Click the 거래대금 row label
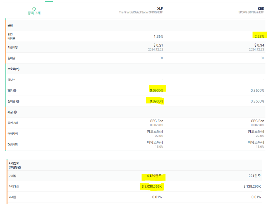 coord(14,187)
